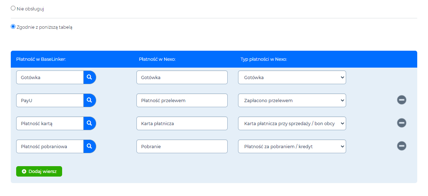Viewport: 428px width, 196px height.
Task: Click the Nexo Gotówka text field
Action: tap(182, 77)
